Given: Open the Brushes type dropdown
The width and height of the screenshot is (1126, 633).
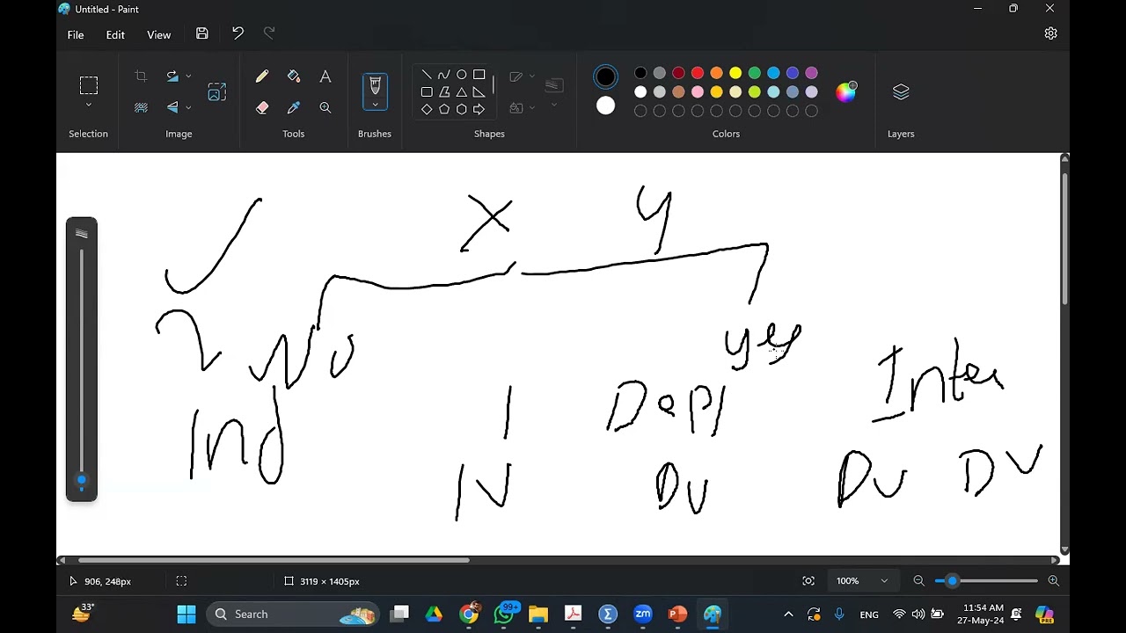Looking at the screenshot, I should click(x=375, y=105).
